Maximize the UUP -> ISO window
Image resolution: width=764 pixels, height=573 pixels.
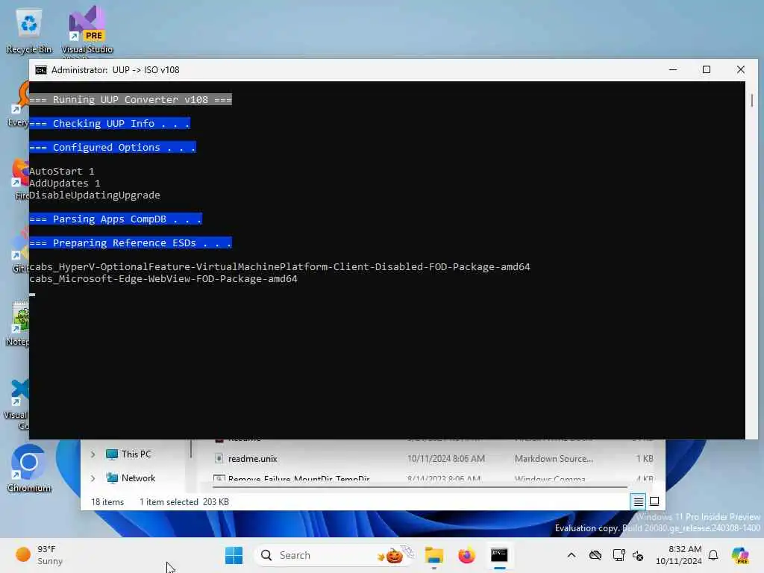pyautogui.click(x=707, y=69)
